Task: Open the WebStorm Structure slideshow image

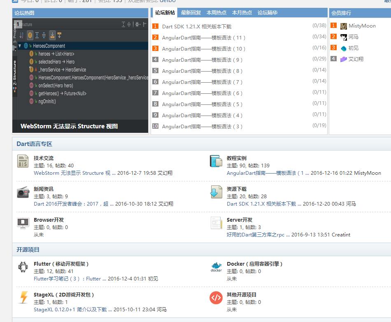Action: click(x=80, y=74)
